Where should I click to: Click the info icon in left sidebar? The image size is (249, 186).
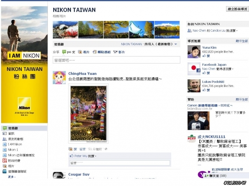point(5,133)
